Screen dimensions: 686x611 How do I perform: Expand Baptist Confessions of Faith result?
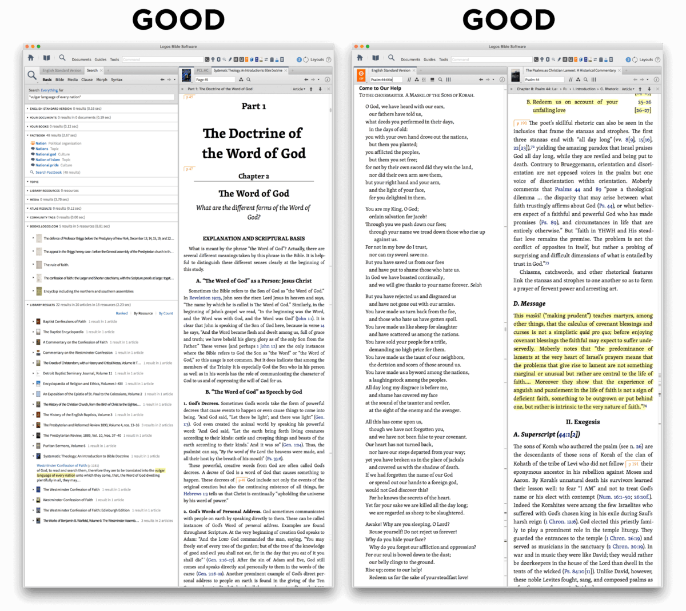[33, 321]
